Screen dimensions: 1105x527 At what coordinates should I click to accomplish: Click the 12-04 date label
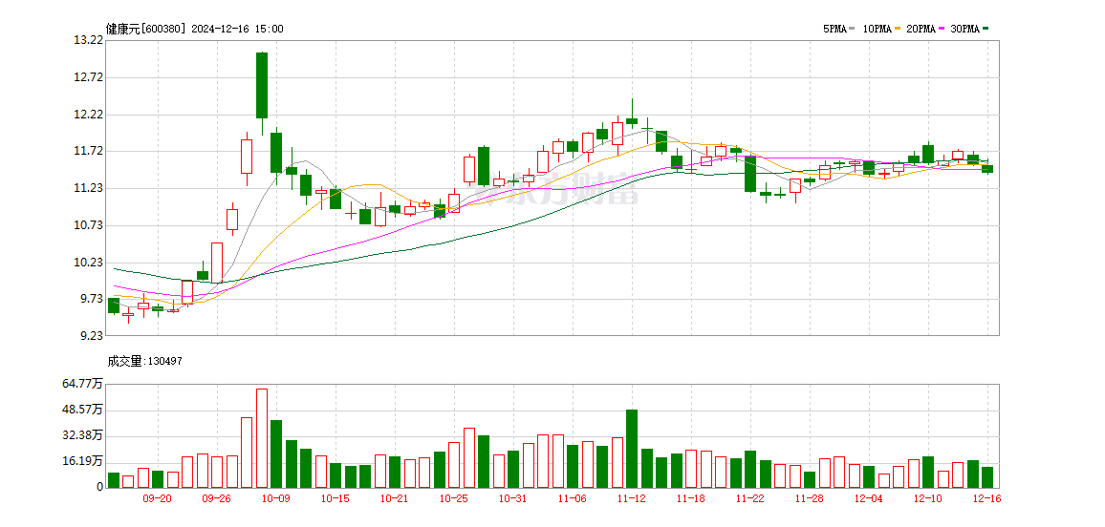tap(868, 498)
